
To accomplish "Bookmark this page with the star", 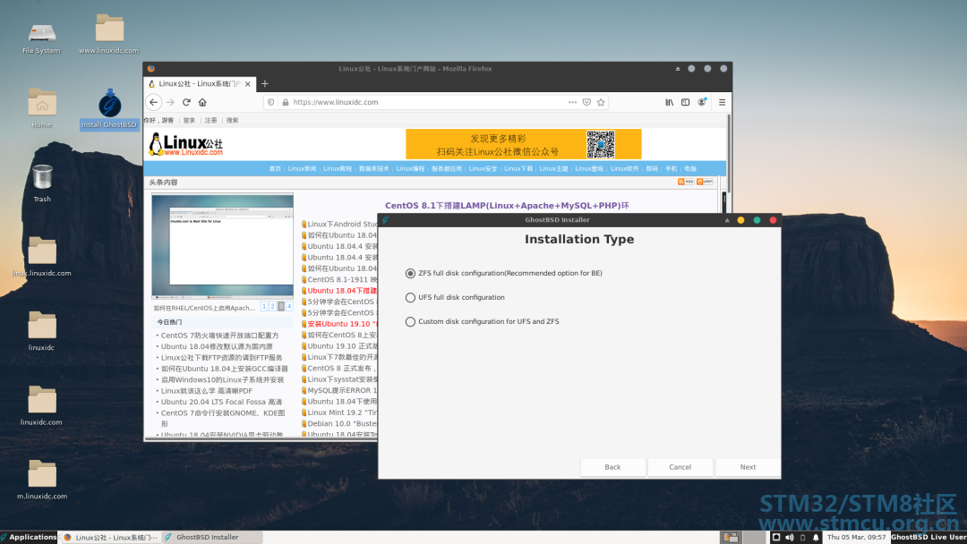I will pyautogui.click(x=601, y=102).
